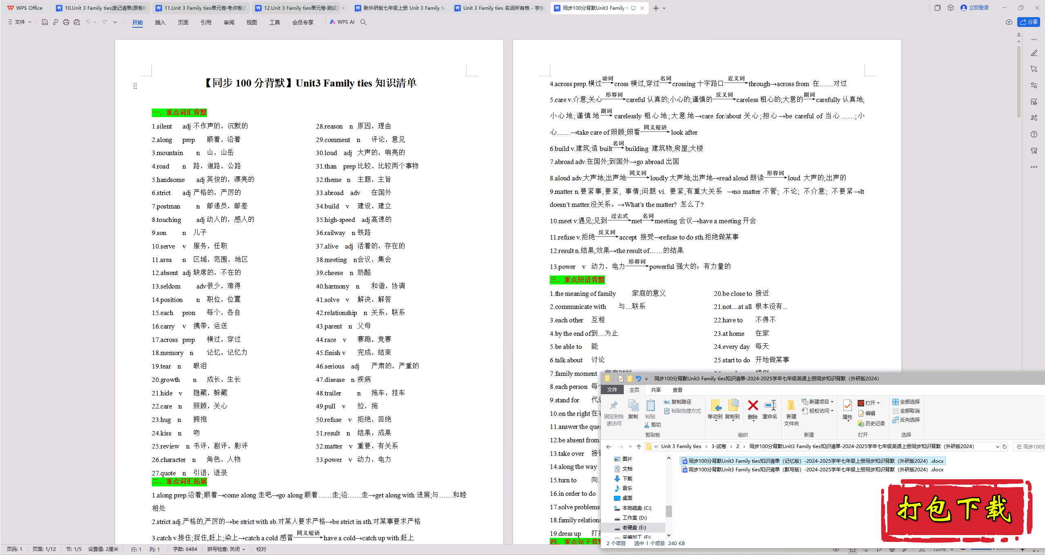1045x555 pixels.
Task: Select the 默写版 docx file in Explorer
Action: (813, 469)
